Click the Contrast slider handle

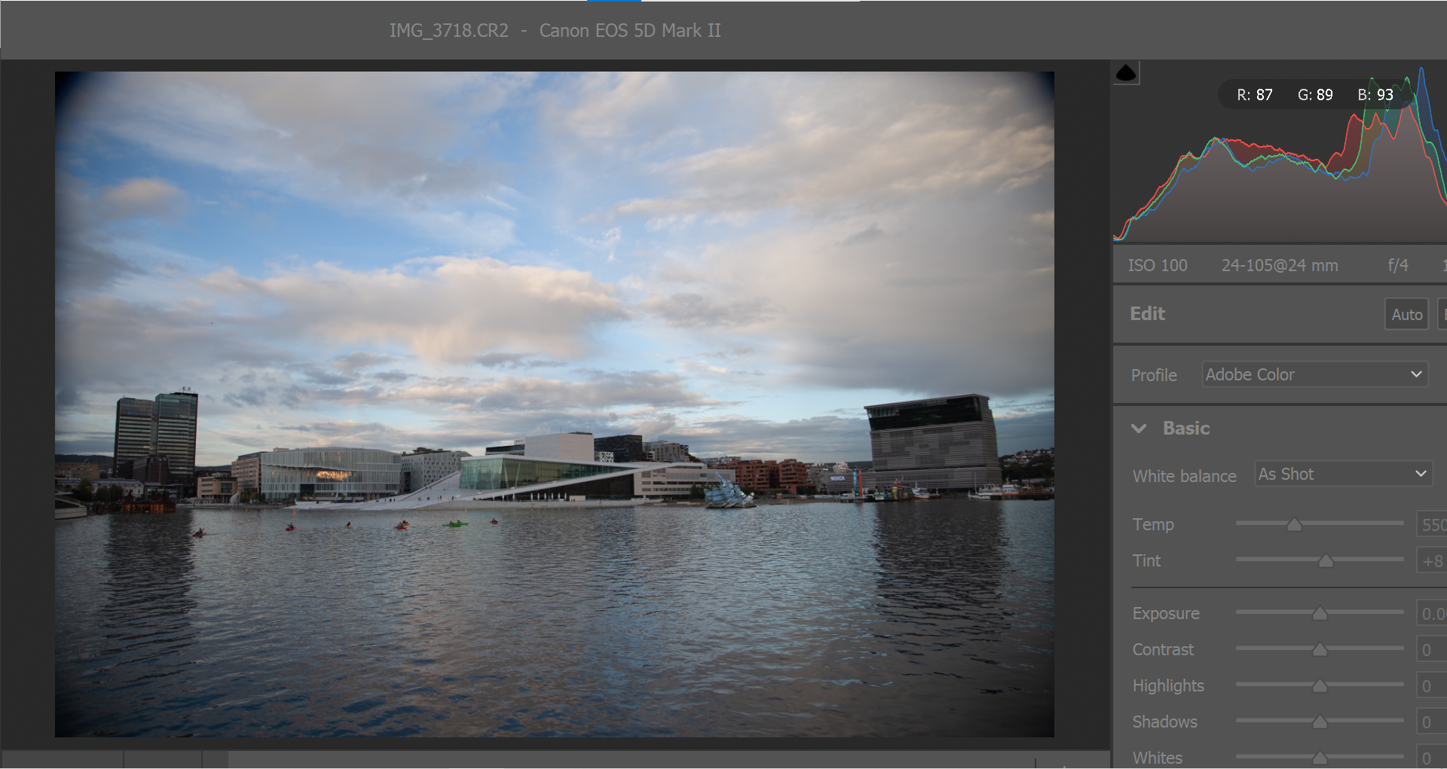[x=1319, y=649]
